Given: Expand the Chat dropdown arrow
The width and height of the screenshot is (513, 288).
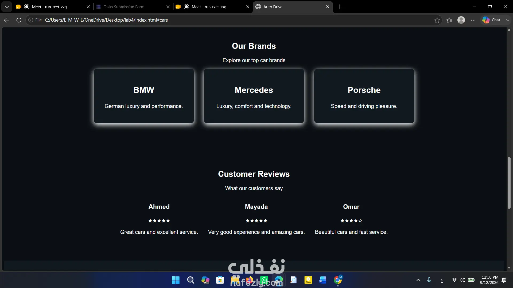Looking at the screenshot, I should (x=508, y=20).
